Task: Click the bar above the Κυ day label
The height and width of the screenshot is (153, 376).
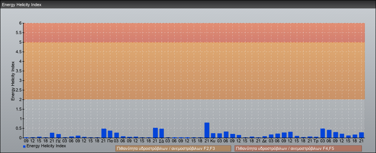Action: click(213, 135)
